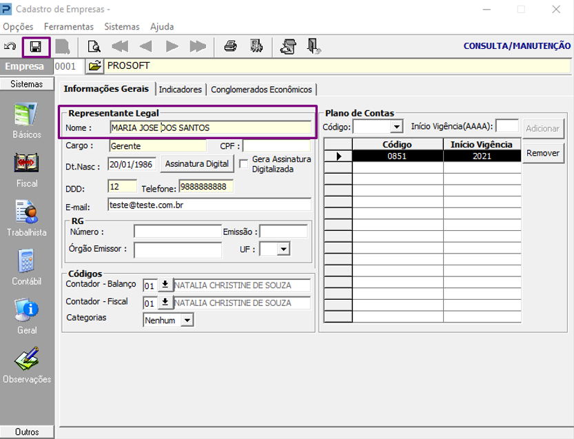Click the printer icon in toolbar
574x439 pixels.
pos(231,47)
